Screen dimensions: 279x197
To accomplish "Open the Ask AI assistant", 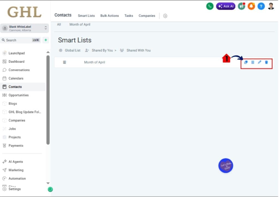I will click(x=226, y=6).
